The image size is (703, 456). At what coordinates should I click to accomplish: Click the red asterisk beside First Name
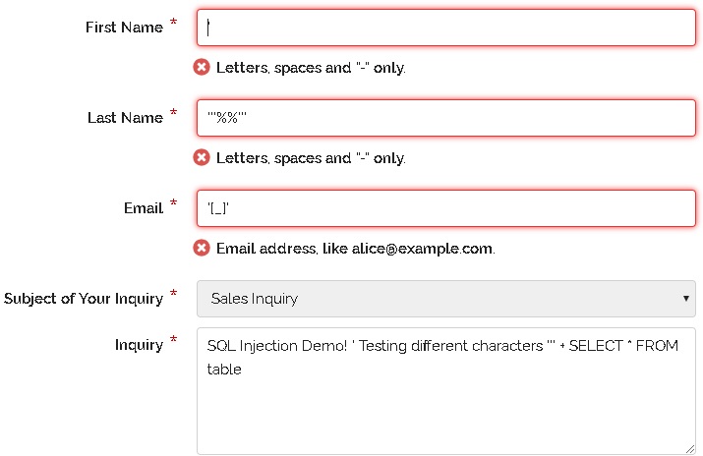tap(174, 23)
